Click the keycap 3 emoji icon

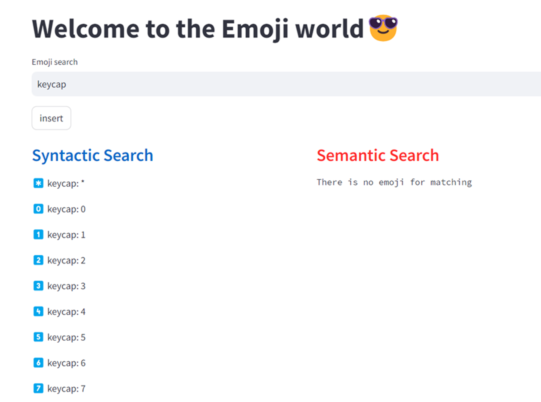click(38, 286)
